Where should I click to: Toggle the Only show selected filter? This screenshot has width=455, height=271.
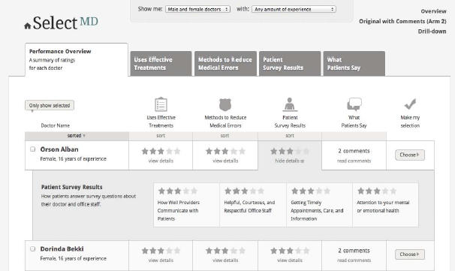[50, 105]
